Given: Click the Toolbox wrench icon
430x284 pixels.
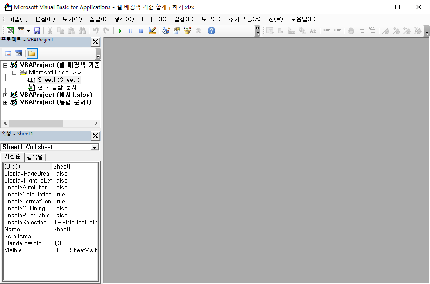Looking at the screenshot, I should pyautogui.click(x=198, y=31).
